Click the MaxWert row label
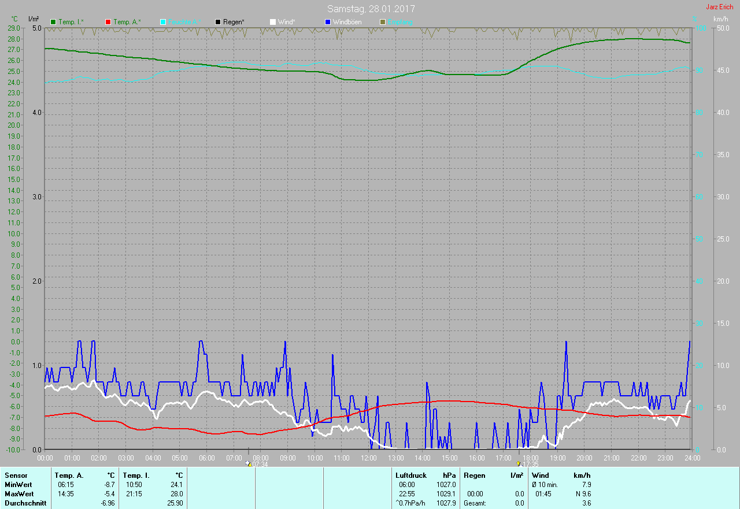 point(20,494)
